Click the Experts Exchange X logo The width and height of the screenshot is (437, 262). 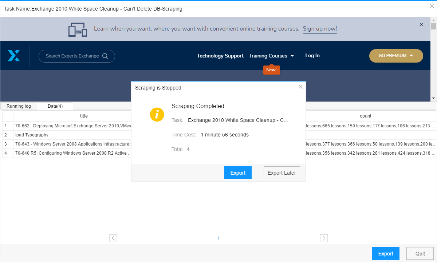[14, 56]
